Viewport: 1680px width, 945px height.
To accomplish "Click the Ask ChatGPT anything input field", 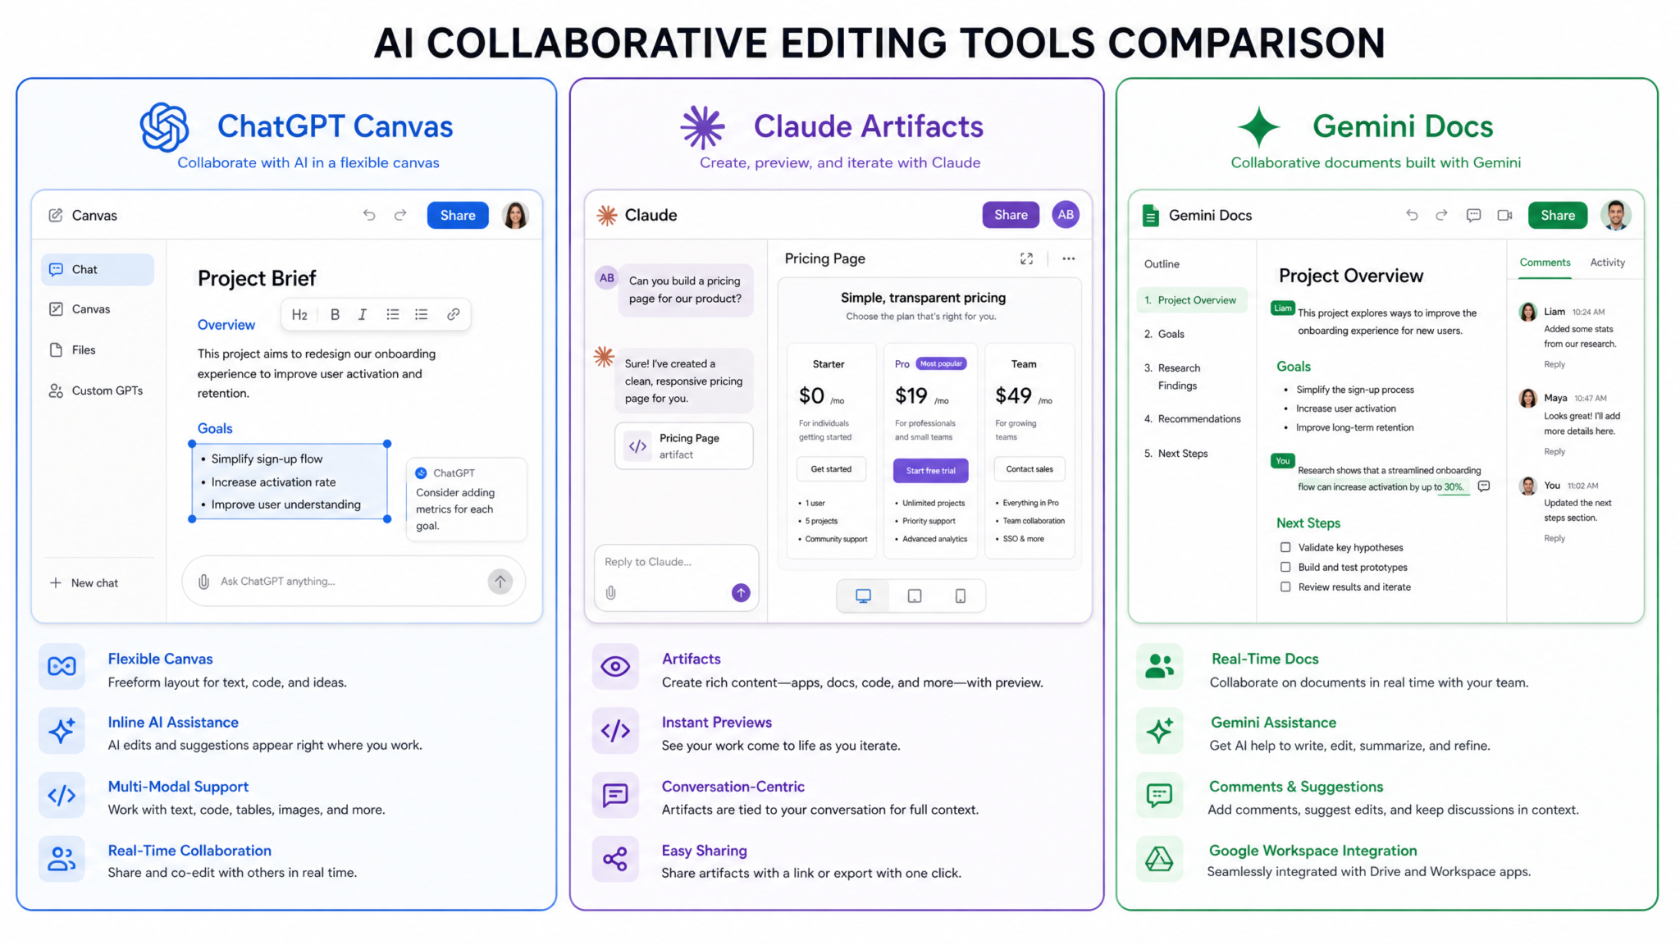I will [353, 582].
